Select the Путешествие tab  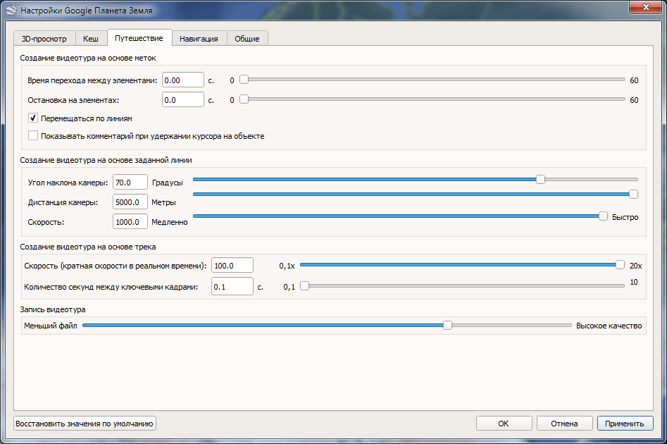click(139, 38)
